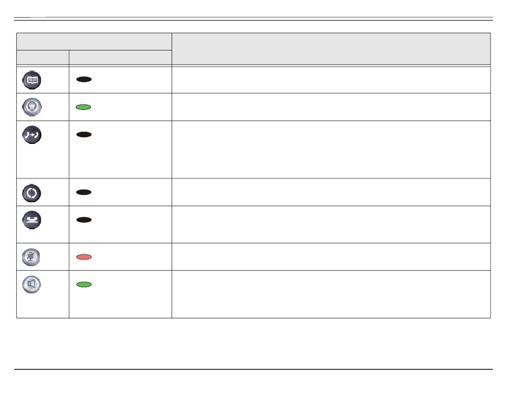
Task: Click the black LED beside the transfer icon
Action: (x=84, y=134)
